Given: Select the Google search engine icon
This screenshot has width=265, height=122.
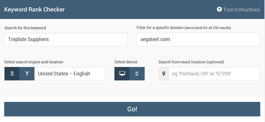Looking at the screenshot, I should point(12,74).
